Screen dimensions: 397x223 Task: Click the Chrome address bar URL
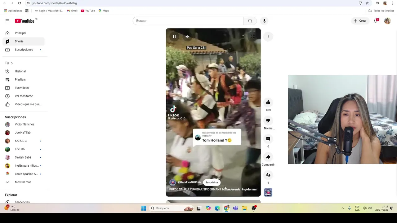pos(55,3)
